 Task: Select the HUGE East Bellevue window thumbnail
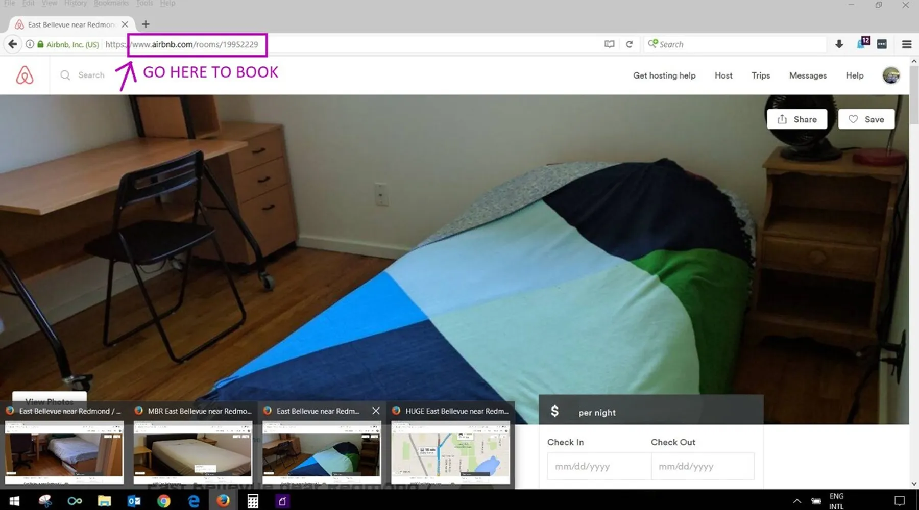(450, 452)
